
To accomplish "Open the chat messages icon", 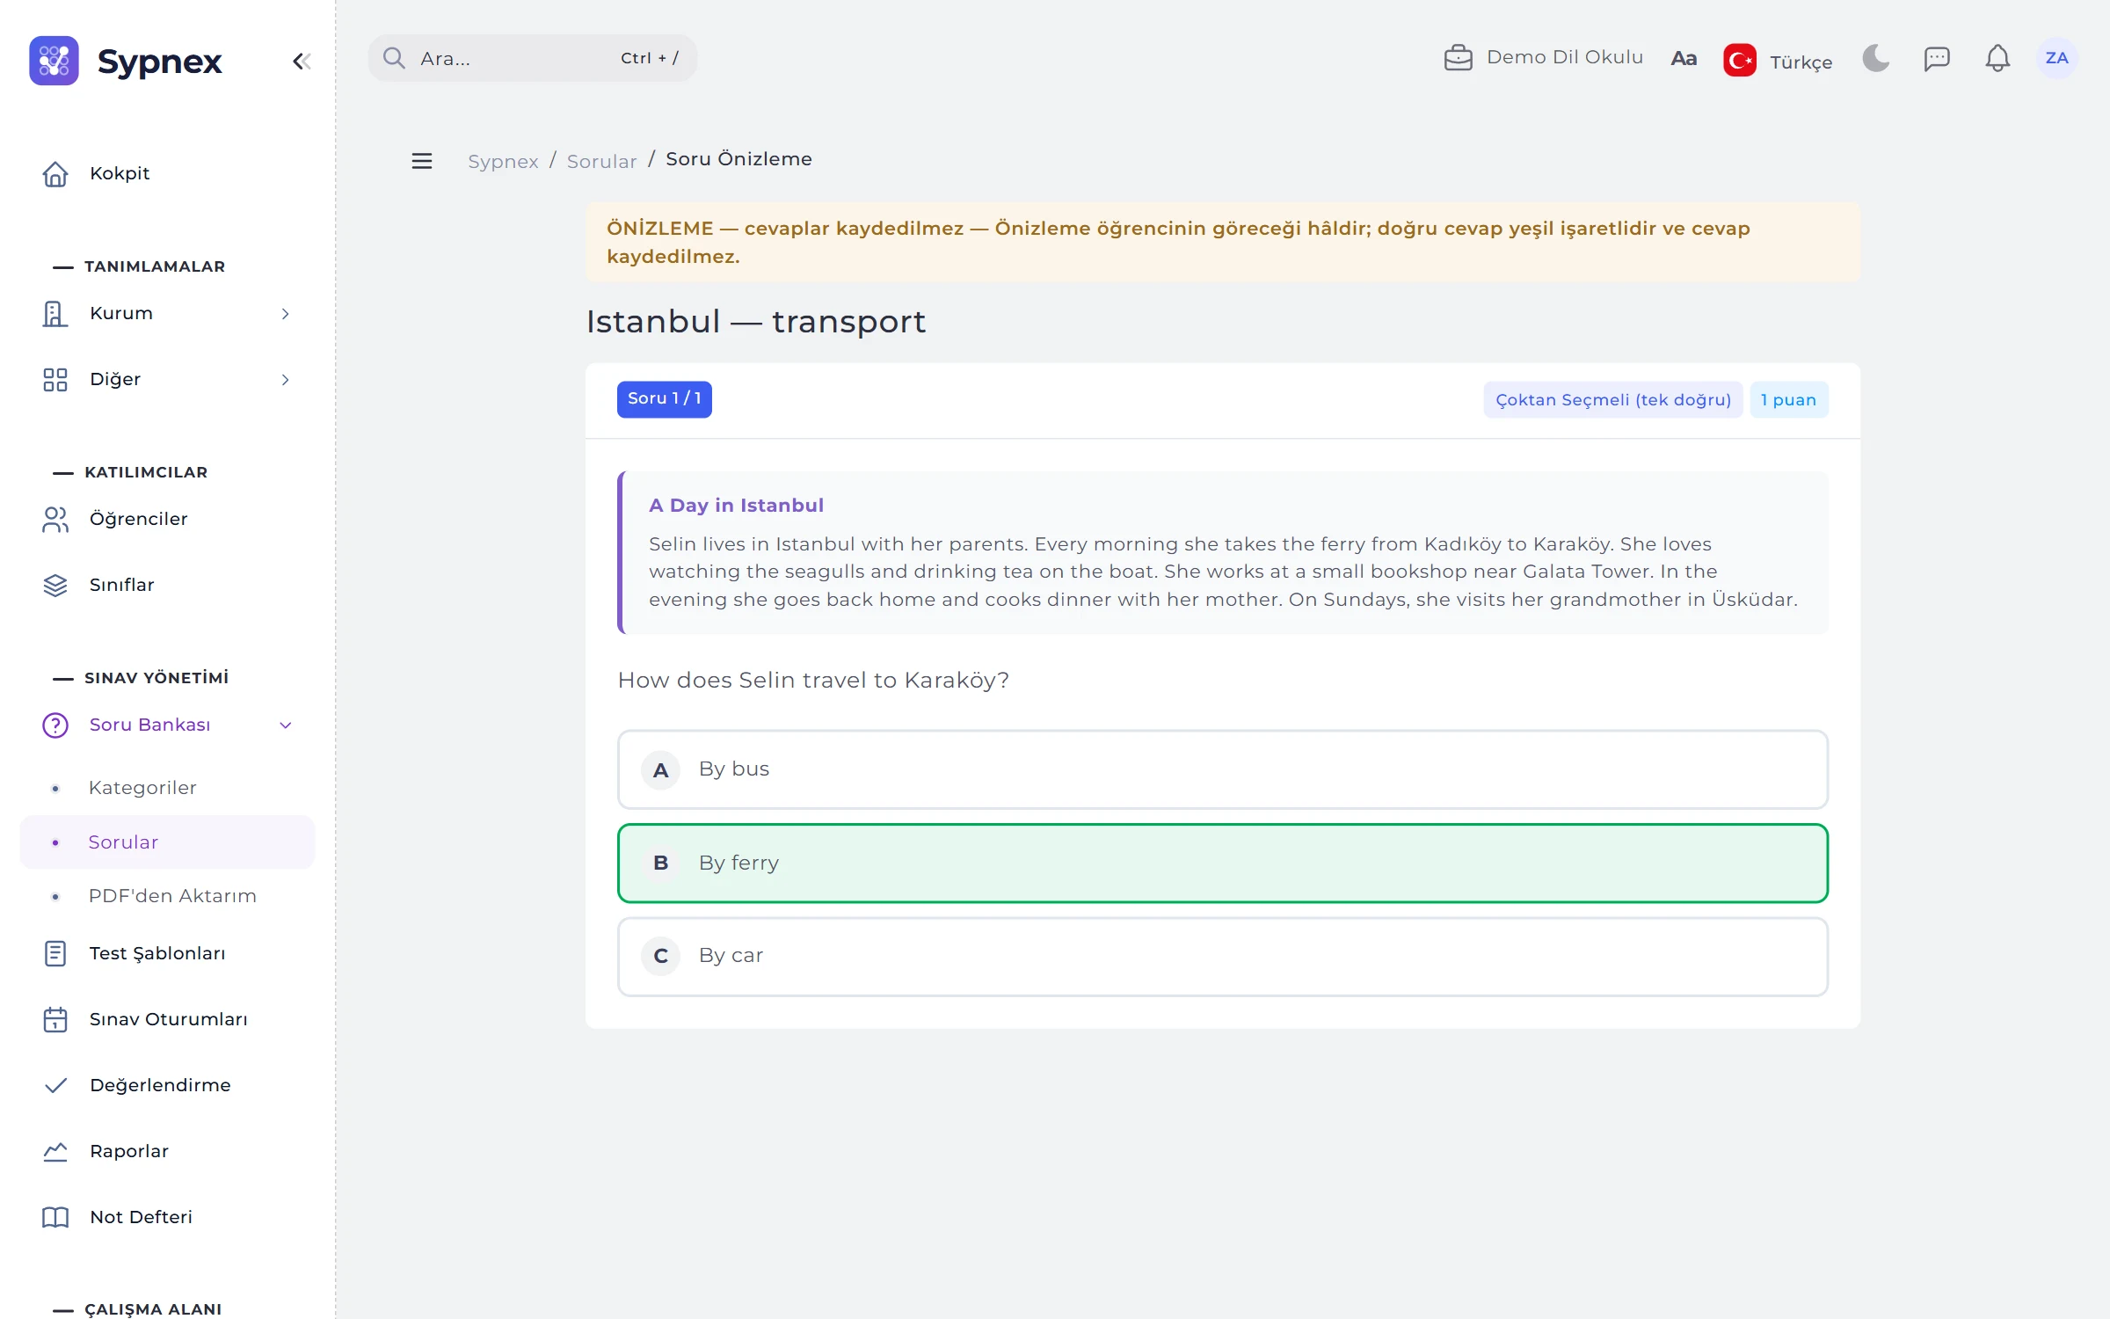I will tap(1937, 58).
